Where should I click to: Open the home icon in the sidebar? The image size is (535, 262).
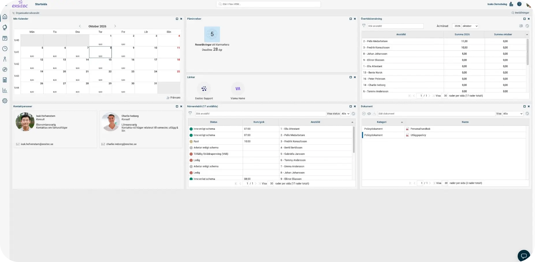point(5,17)
